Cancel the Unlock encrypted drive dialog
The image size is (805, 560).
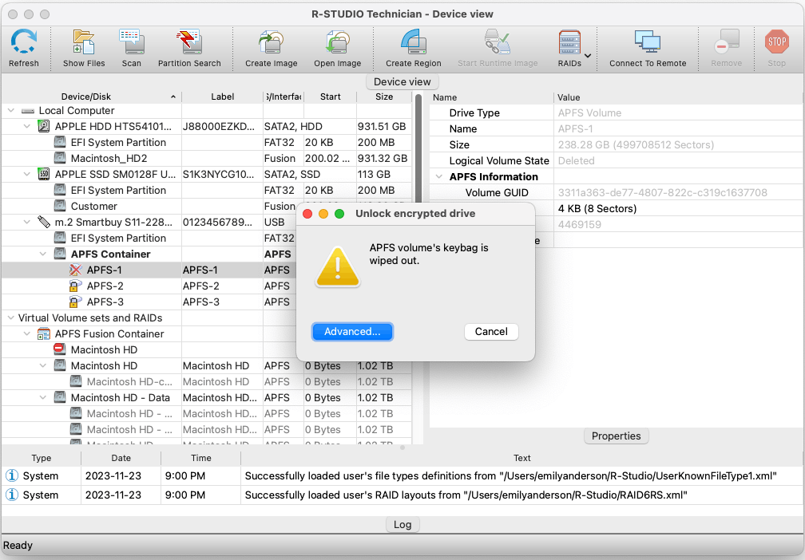click(491, 332)
